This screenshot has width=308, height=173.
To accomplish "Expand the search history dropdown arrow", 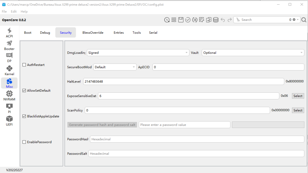I will 298,20.
